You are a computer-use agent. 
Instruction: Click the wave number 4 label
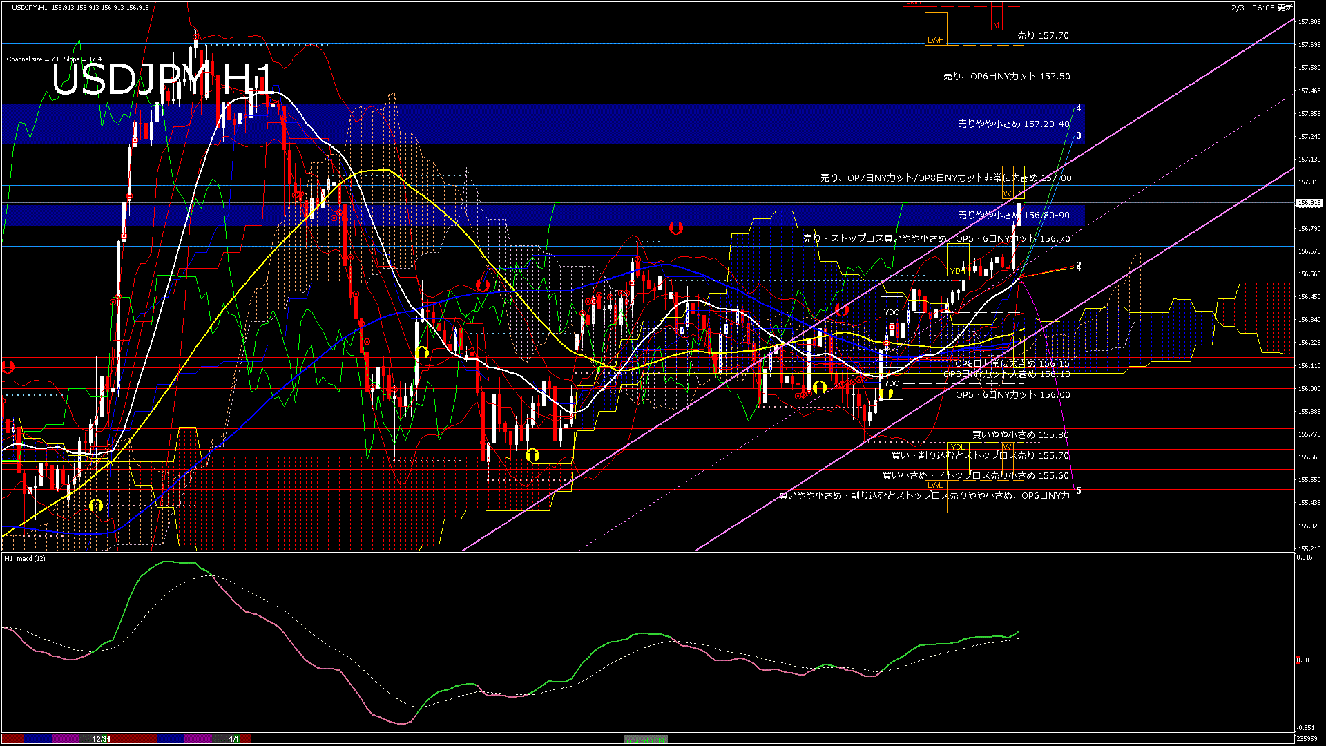1079,108
